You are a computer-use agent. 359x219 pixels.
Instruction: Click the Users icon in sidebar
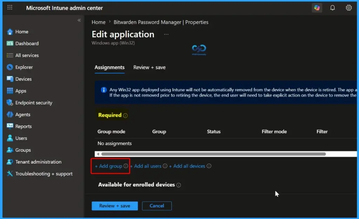tap(10, 138)
